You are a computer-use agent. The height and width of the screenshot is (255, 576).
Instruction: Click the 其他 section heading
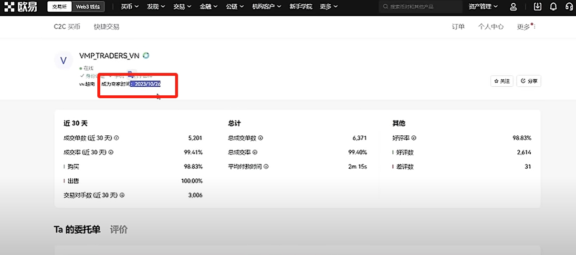398,123
